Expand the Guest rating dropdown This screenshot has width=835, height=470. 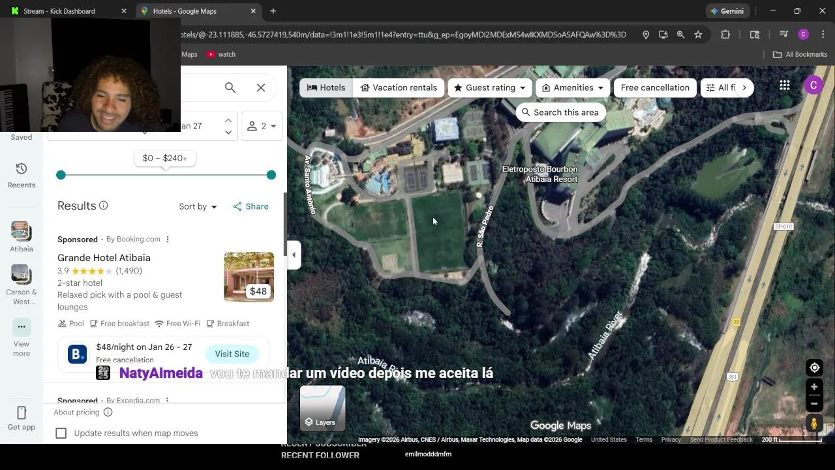coord(490,87)
